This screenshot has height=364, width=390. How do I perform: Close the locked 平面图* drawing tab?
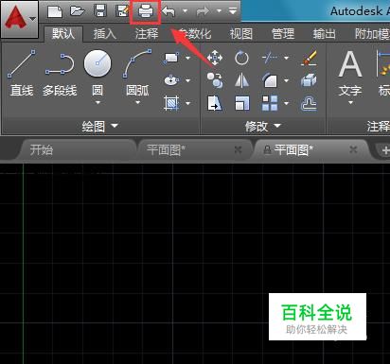point(353,149)
